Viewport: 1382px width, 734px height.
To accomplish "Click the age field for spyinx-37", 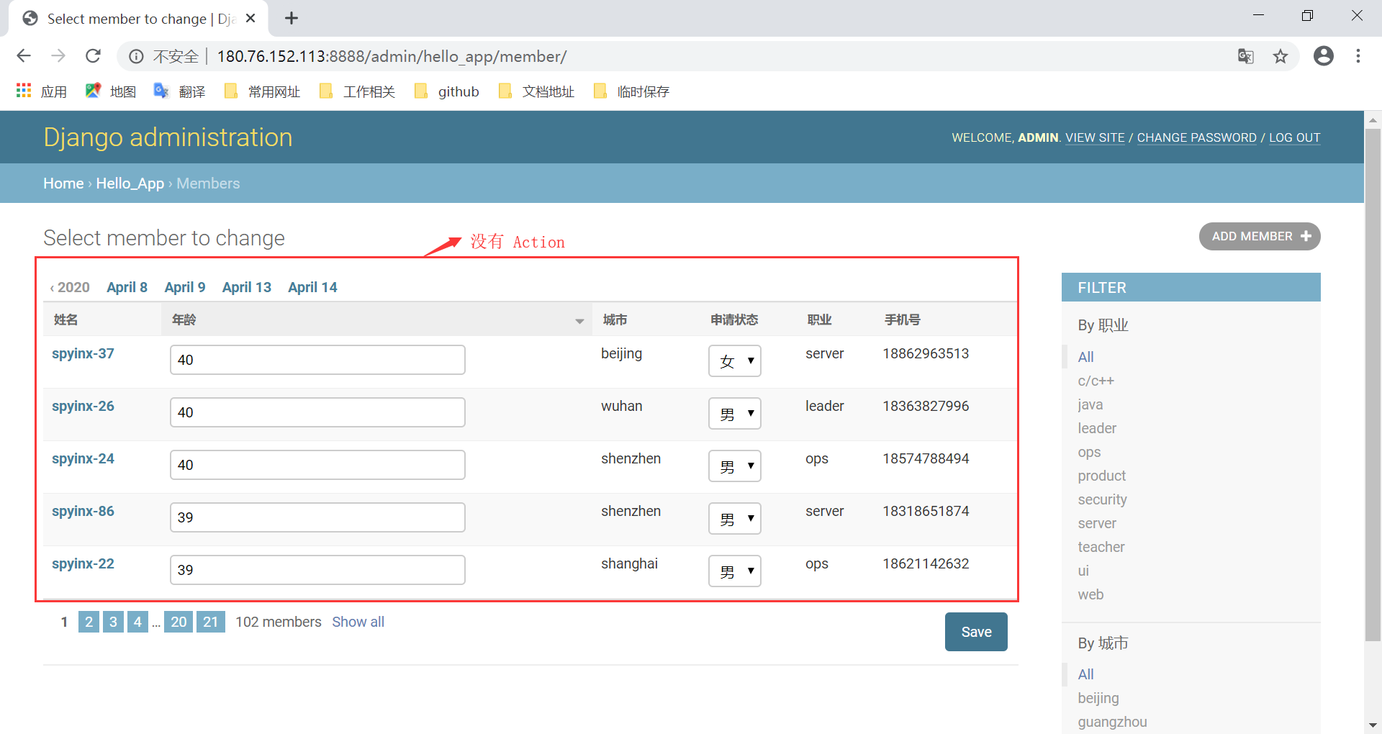I will [317, 360].
